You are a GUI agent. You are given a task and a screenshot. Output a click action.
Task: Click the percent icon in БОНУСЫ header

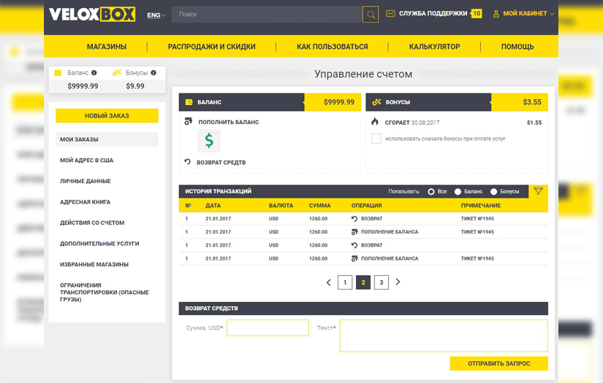pos(376,102)
